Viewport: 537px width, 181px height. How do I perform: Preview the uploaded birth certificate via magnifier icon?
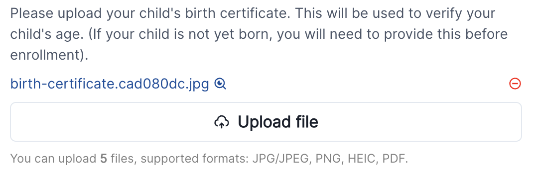pyautogui.click(x=220, y=84)
